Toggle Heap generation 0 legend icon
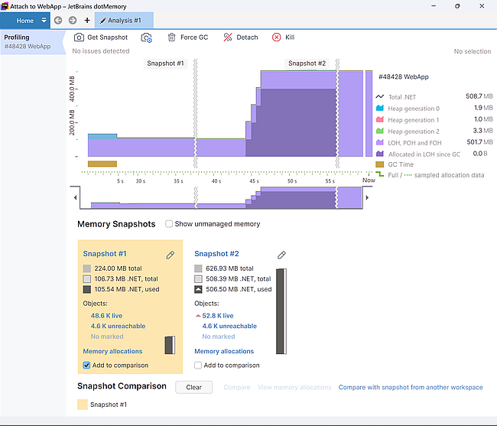Screen dimensions: 497x426 [x=380, y=108]
